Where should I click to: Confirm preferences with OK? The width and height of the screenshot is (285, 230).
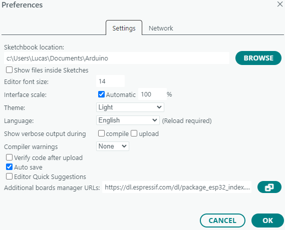pyautogui.click(x=267, y=220)
